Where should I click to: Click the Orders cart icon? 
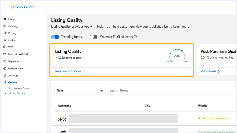pyautogui.click(x=5, y=40)
